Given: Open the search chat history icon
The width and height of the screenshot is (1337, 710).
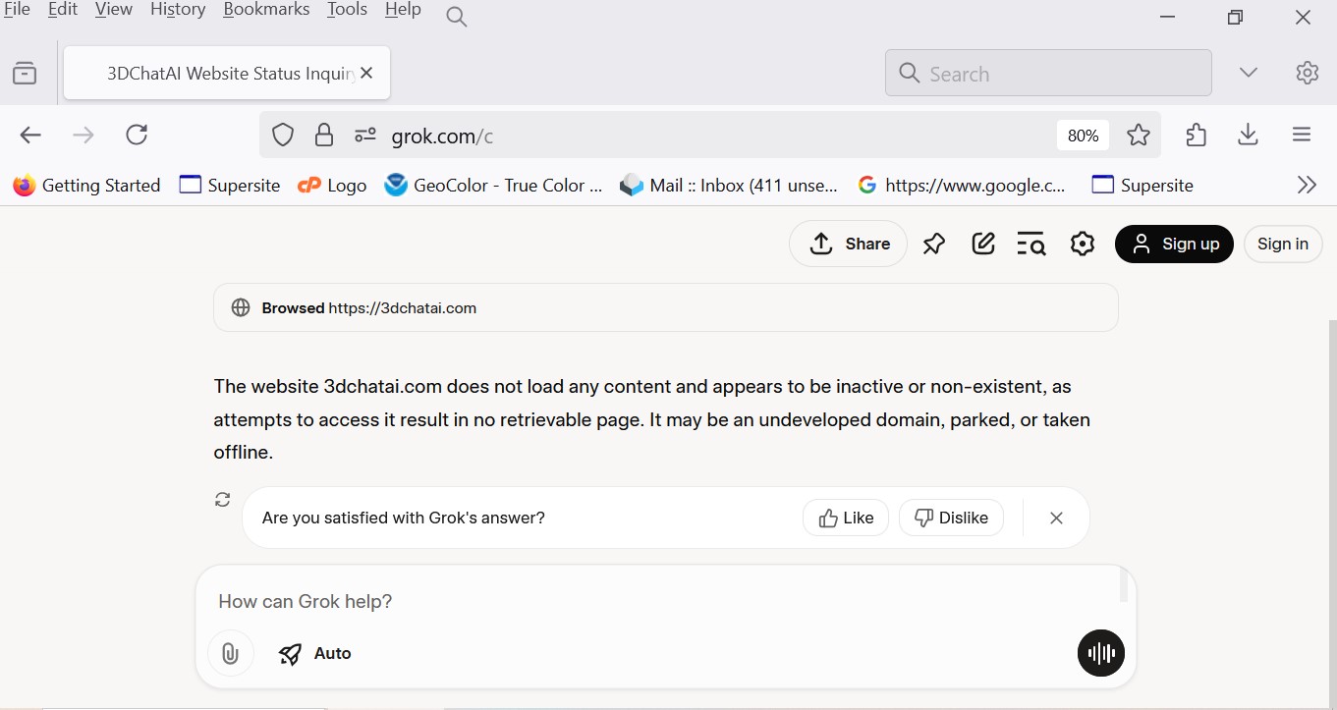Looking at the screenshot, I should click(1031, 245).
